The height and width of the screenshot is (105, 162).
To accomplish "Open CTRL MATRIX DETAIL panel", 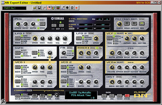I will [72, 21].
